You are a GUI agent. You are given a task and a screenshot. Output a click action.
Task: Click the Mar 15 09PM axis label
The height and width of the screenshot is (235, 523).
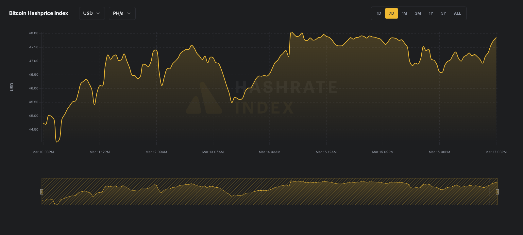[383, 152]
